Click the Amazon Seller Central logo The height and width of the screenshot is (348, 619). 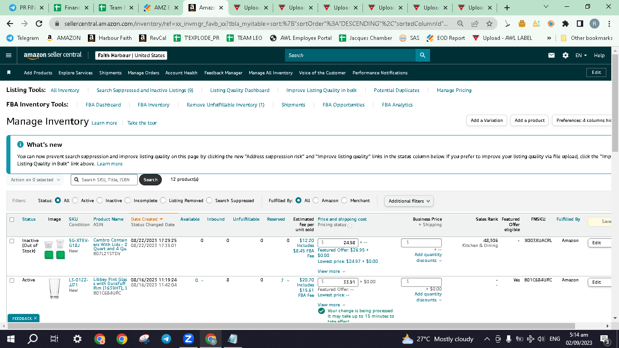pos(53,55)
